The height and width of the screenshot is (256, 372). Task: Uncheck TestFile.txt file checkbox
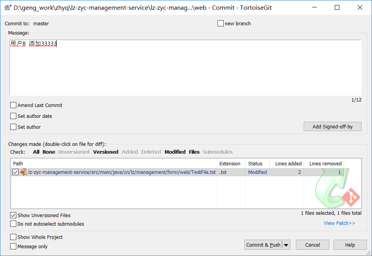(16, 172)
